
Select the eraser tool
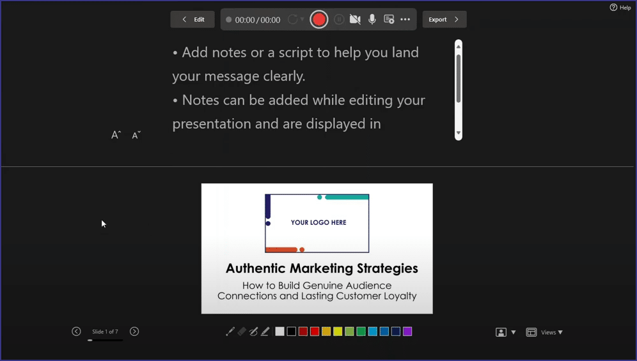[242, 332]
